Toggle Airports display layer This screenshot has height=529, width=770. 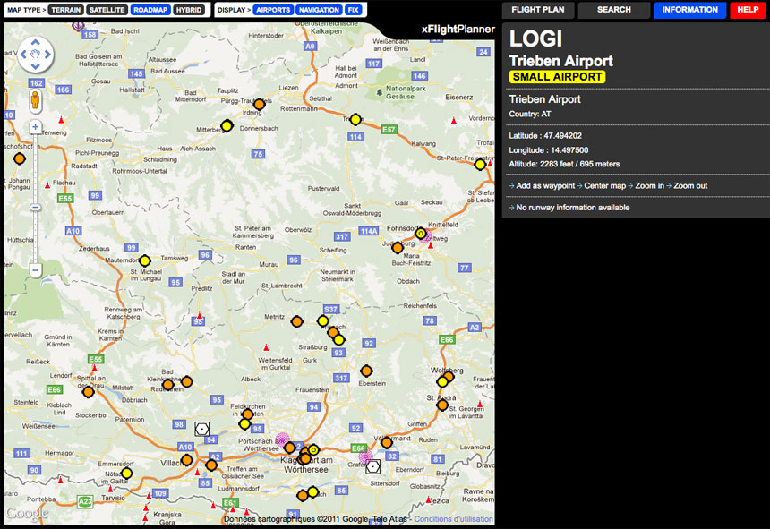[273, 10]
